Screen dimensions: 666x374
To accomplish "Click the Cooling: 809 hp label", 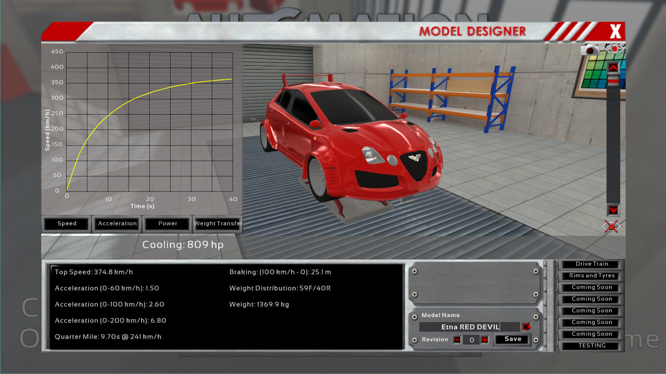I will [183, 245].
